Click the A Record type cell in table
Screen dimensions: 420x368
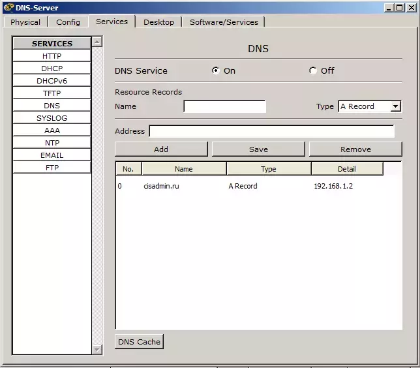(x=243, y=186)
